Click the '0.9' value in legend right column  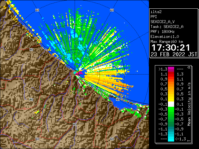(x=180, y=84)
